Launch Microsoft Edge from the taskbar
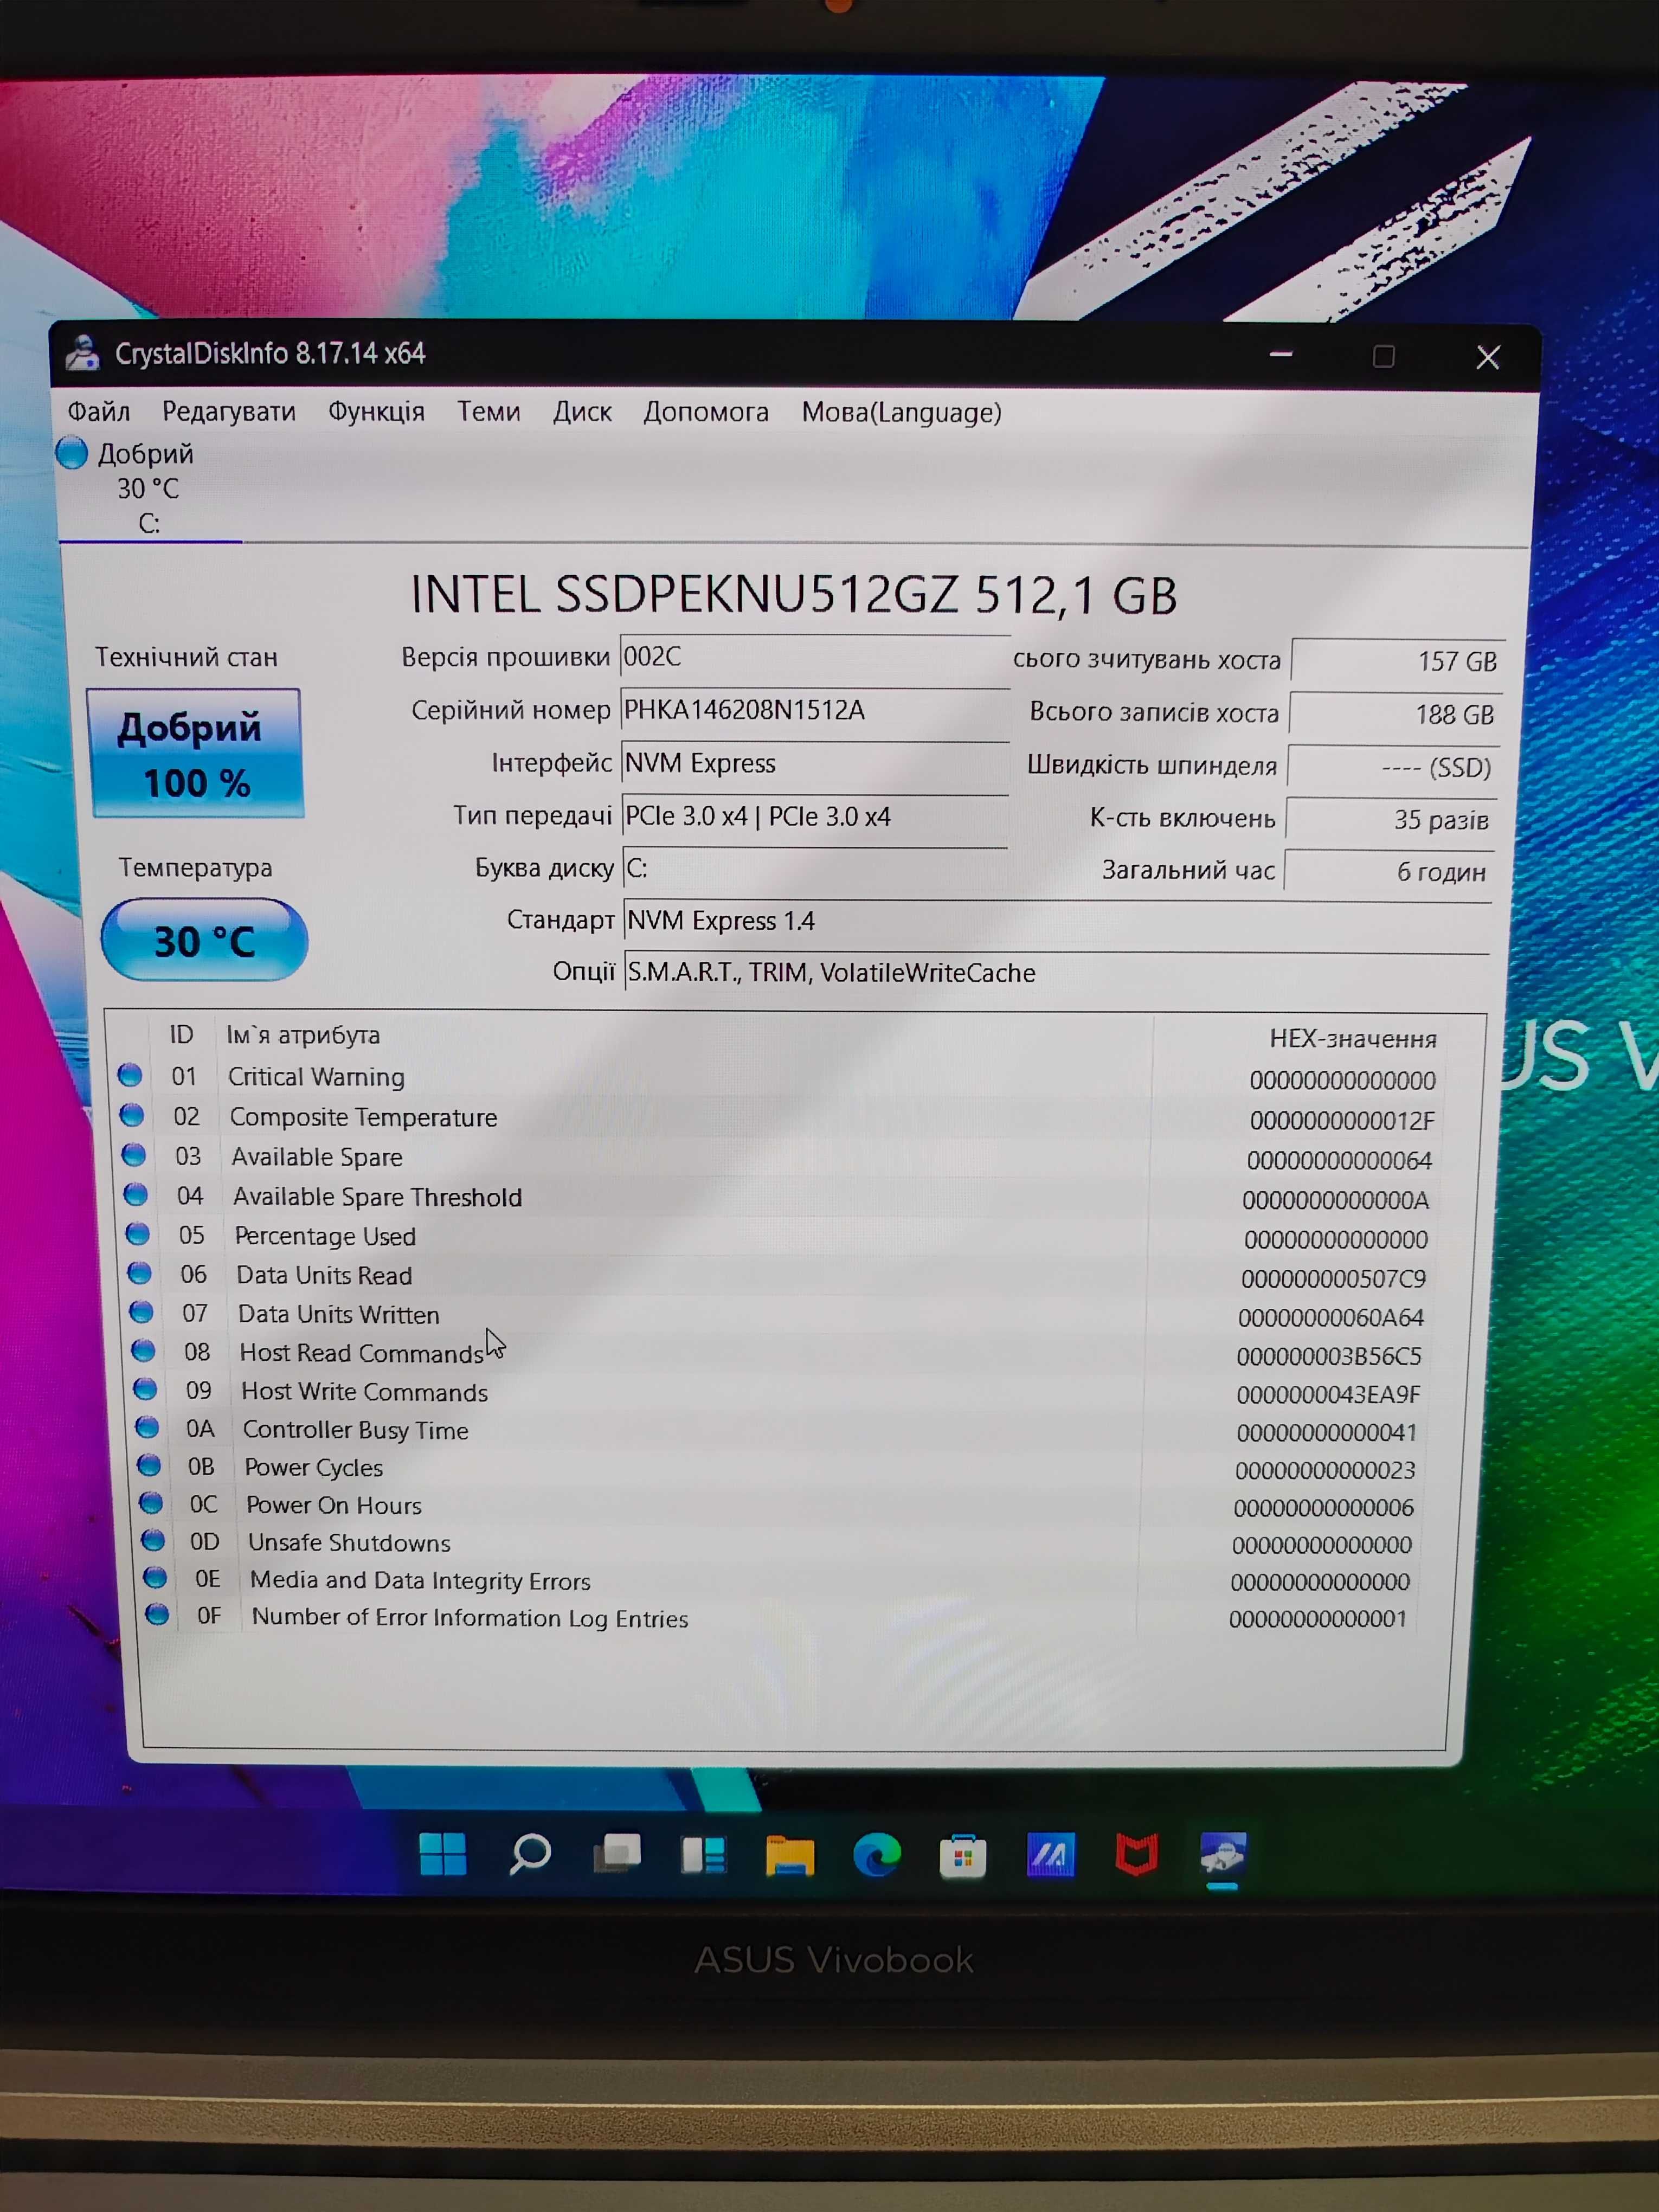 tap(877, 1856)
